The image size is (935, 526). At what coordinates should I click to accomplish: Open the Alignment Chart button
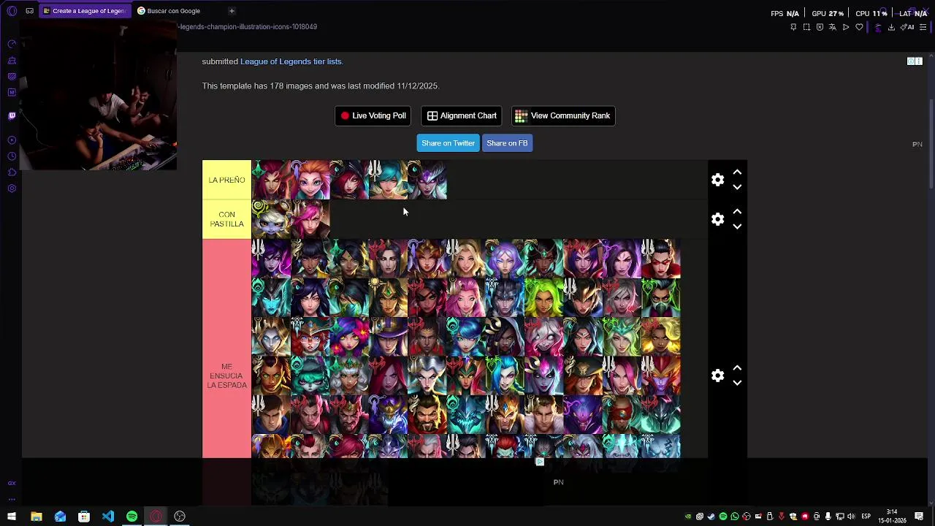[461, 115]
